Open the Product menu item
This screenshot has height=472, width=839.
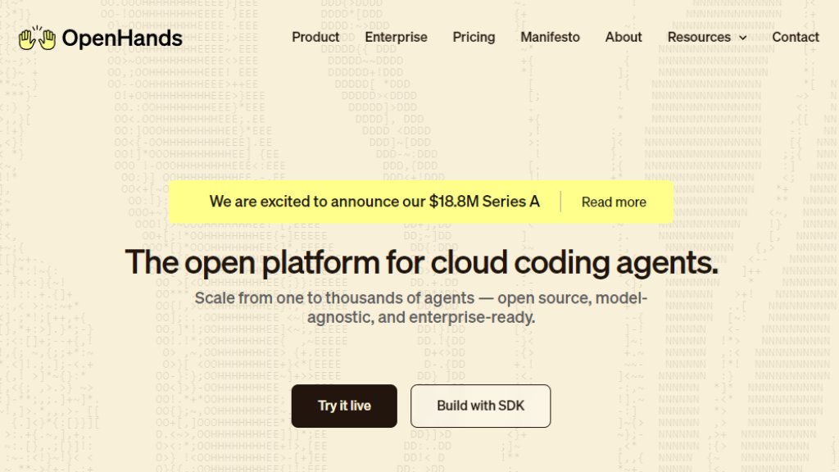(x=315, y=37)
